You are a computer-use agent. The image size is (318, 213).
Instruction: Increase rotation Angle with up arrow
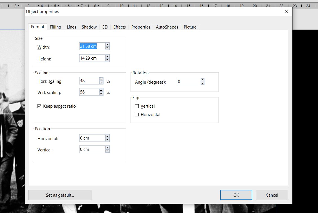[202, 80]
